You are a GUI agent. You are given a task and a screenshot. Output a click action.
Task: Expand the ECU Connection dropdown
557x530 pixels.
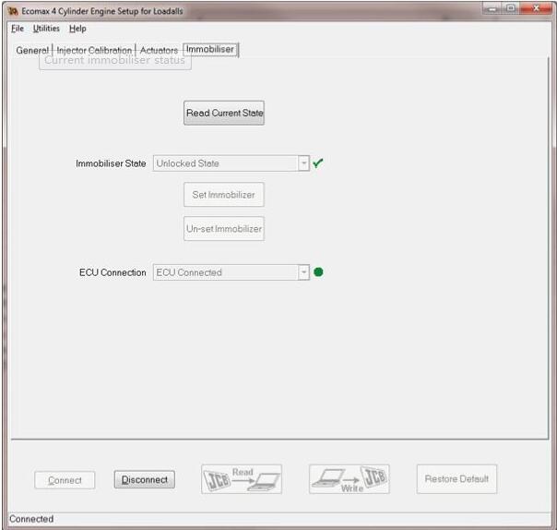302,272
